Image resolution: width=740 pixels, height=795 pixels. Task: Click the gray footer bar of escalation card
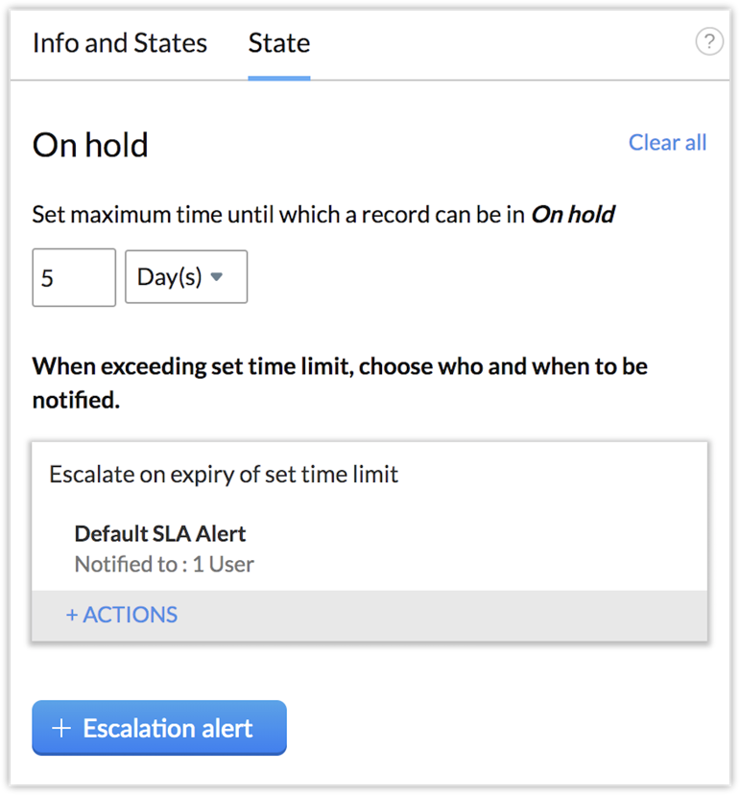(432, 616)
